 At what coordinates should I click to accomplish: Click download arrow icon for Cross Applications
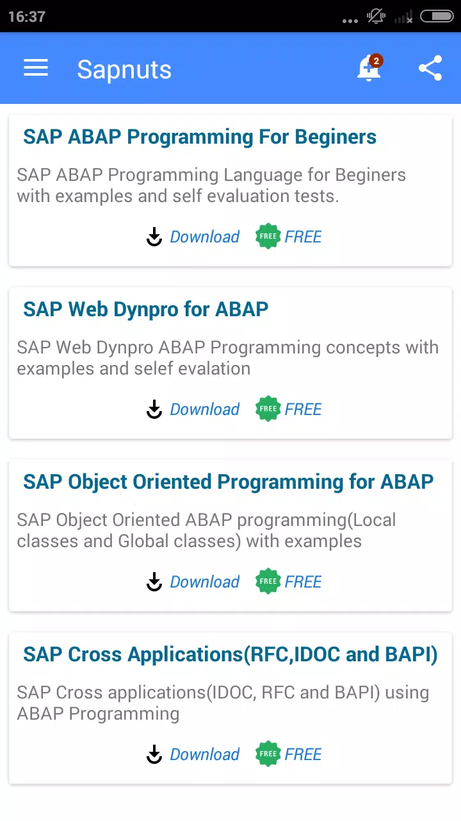[x=154, y=754]
